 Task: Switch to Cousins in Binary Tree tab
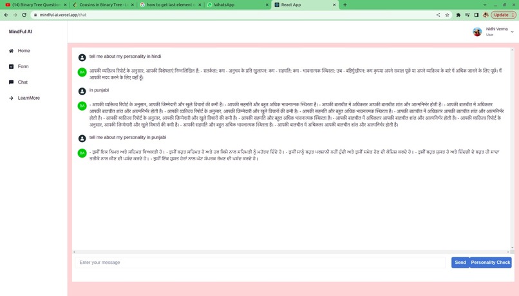tap(103, 5)
